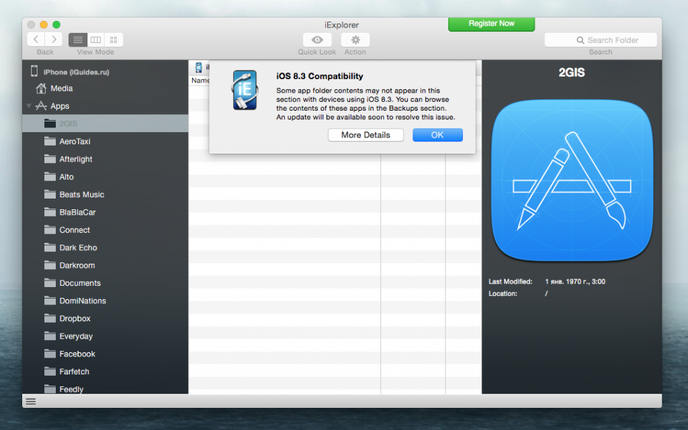Click the Documents folder icon
This screenshot has height=430, width=688.
pos(50,282)
